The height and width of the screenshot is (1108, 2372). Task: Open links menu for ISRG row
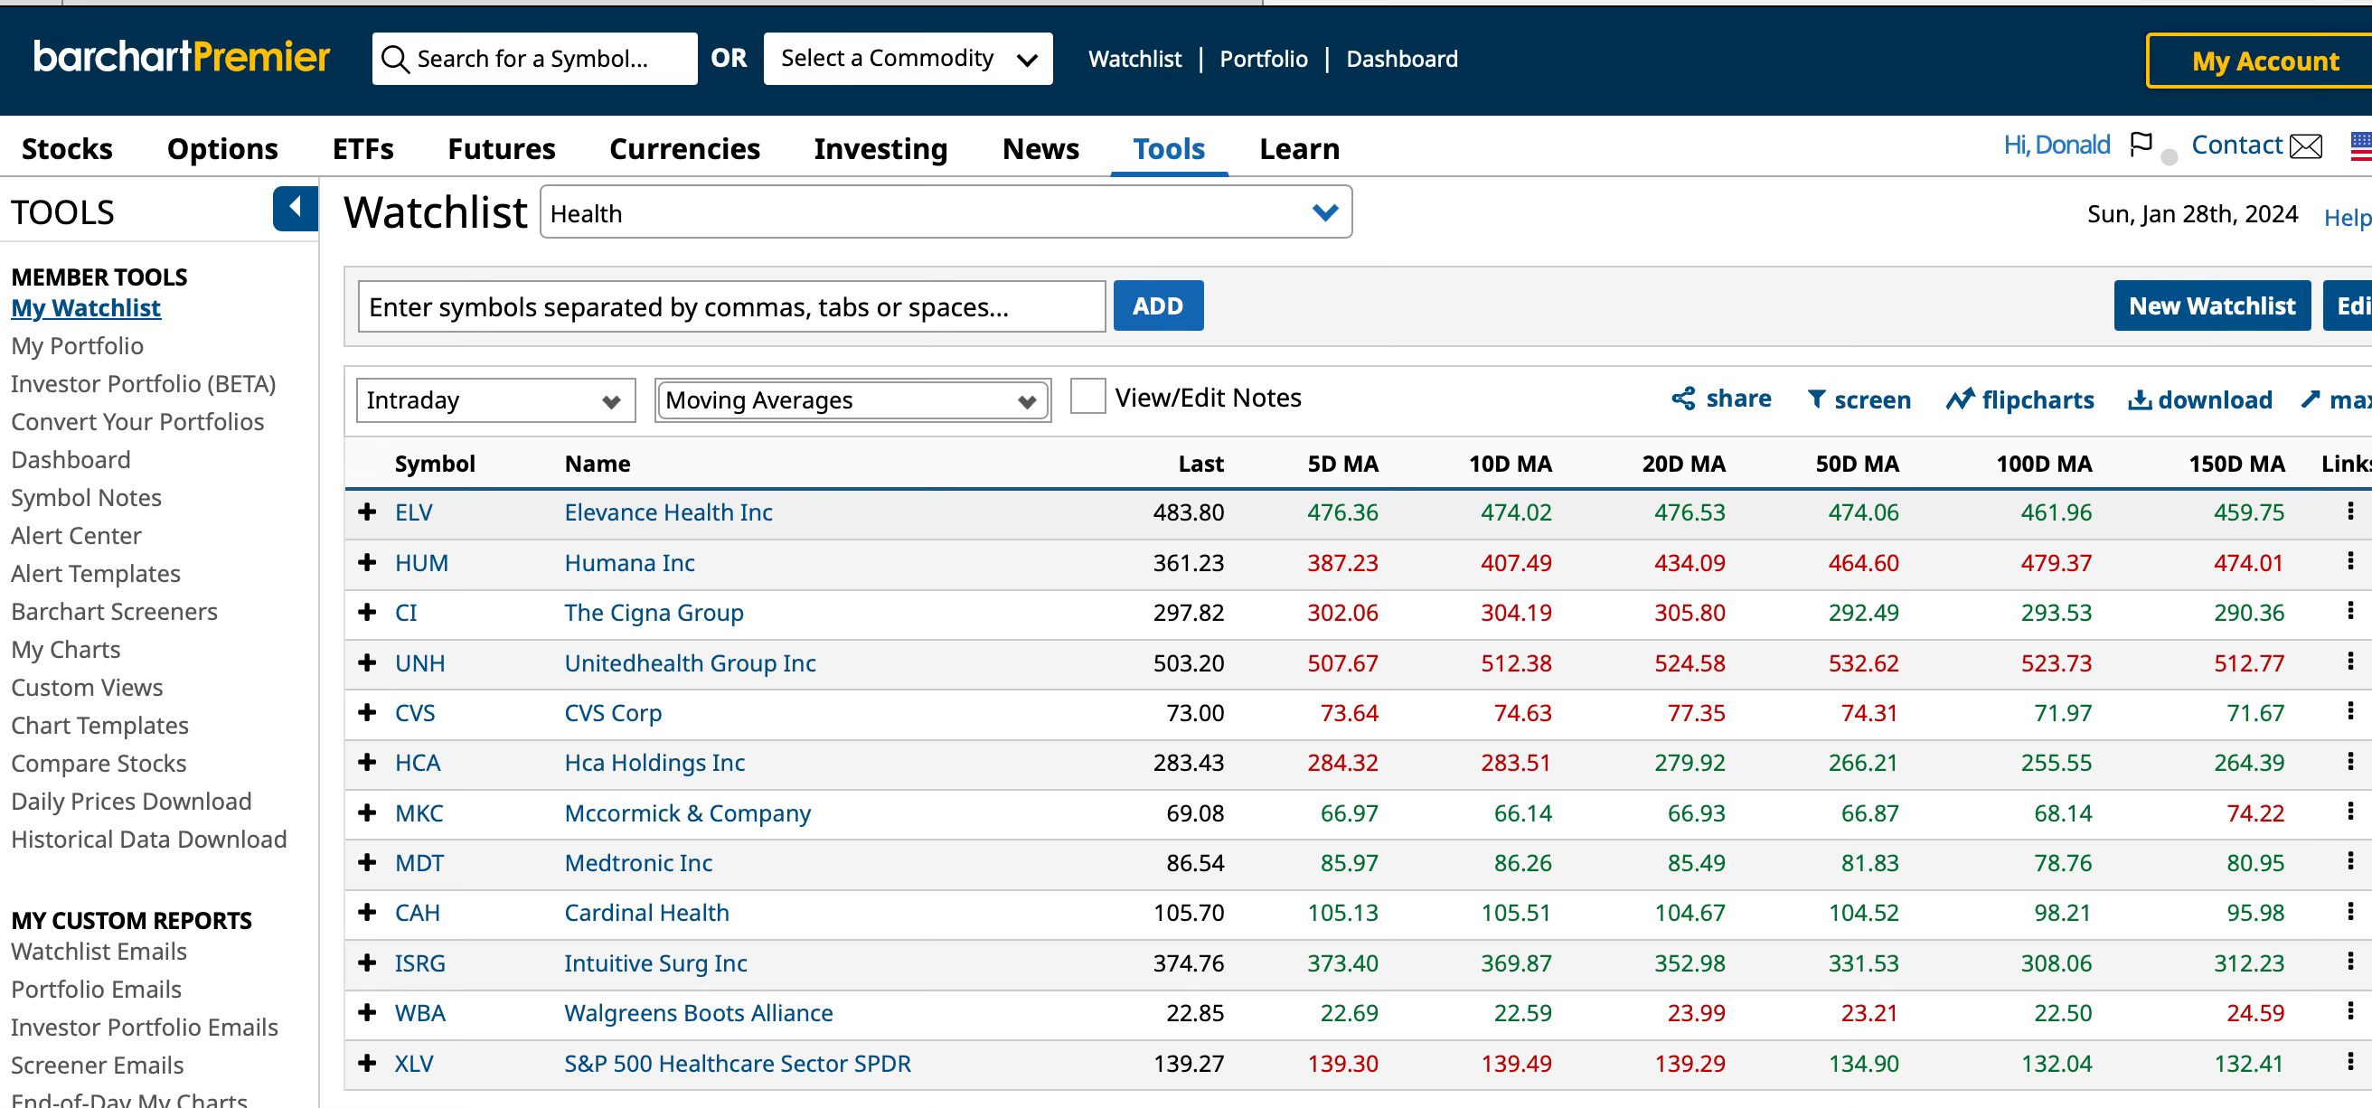pos(2350,962)
